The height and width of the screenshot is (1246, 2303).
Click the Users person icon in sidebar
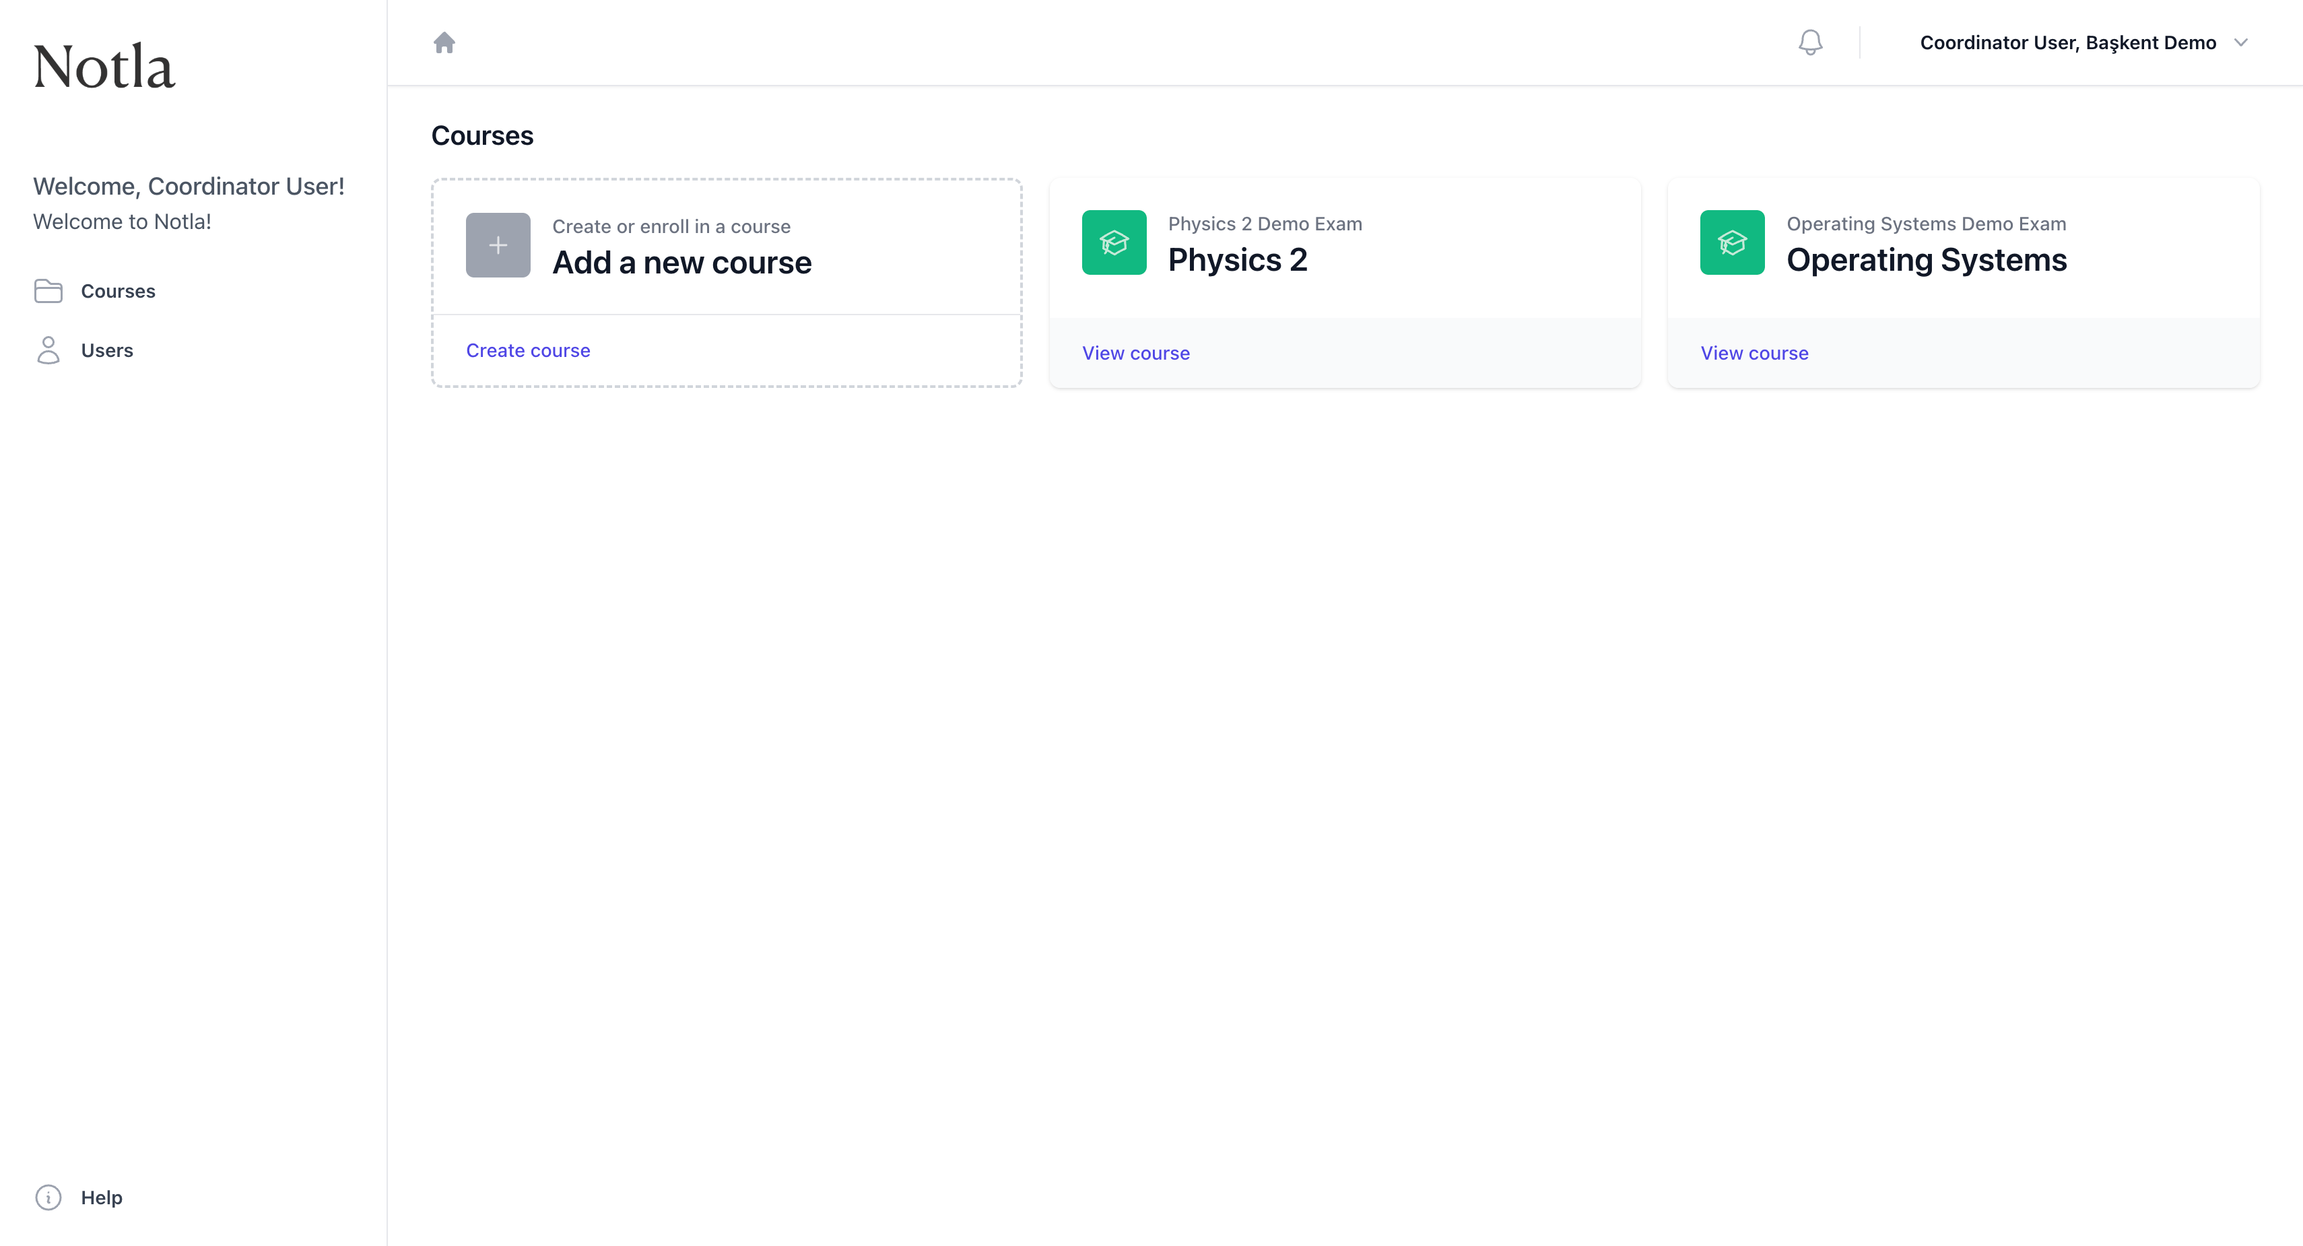click(x=48, y=350)
